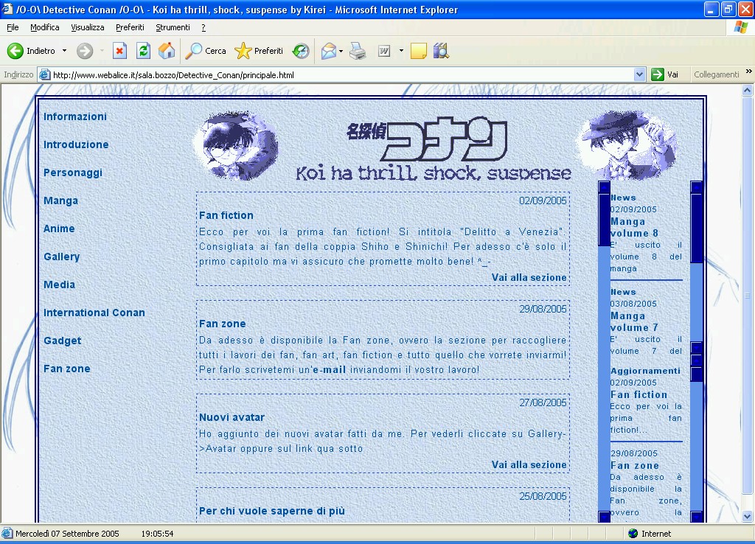Click the status bar date Mercoledì 07 Settembre 2005

coord(67,534)
